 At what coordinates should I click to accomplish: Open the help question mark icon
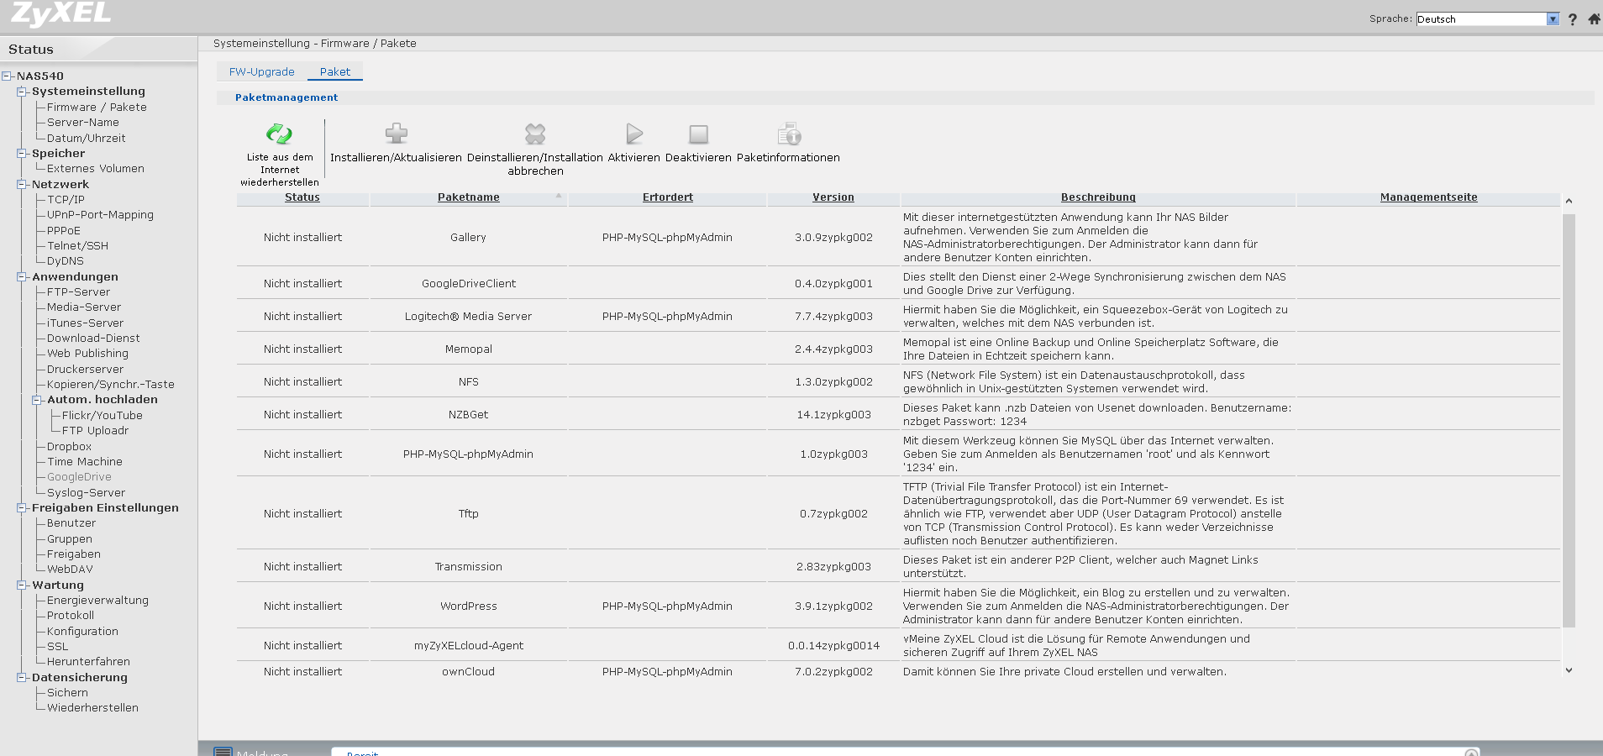(1573, 18)
